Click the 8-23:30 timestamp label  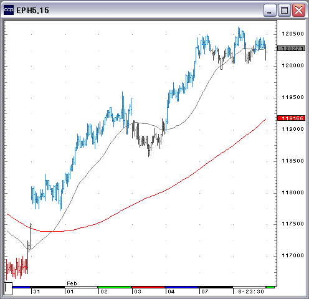point(251,292)
